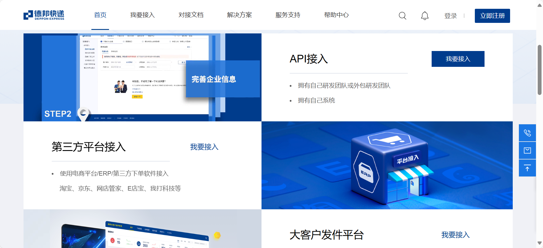Click the 第三方平台接入 heading
This screenshot has width=543, height=248.
(89, 147)
